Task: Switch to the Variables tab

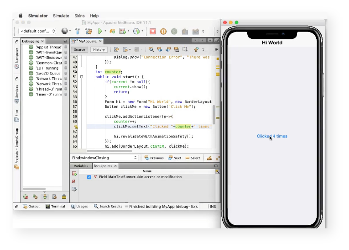Action: [x=81, y=166]
